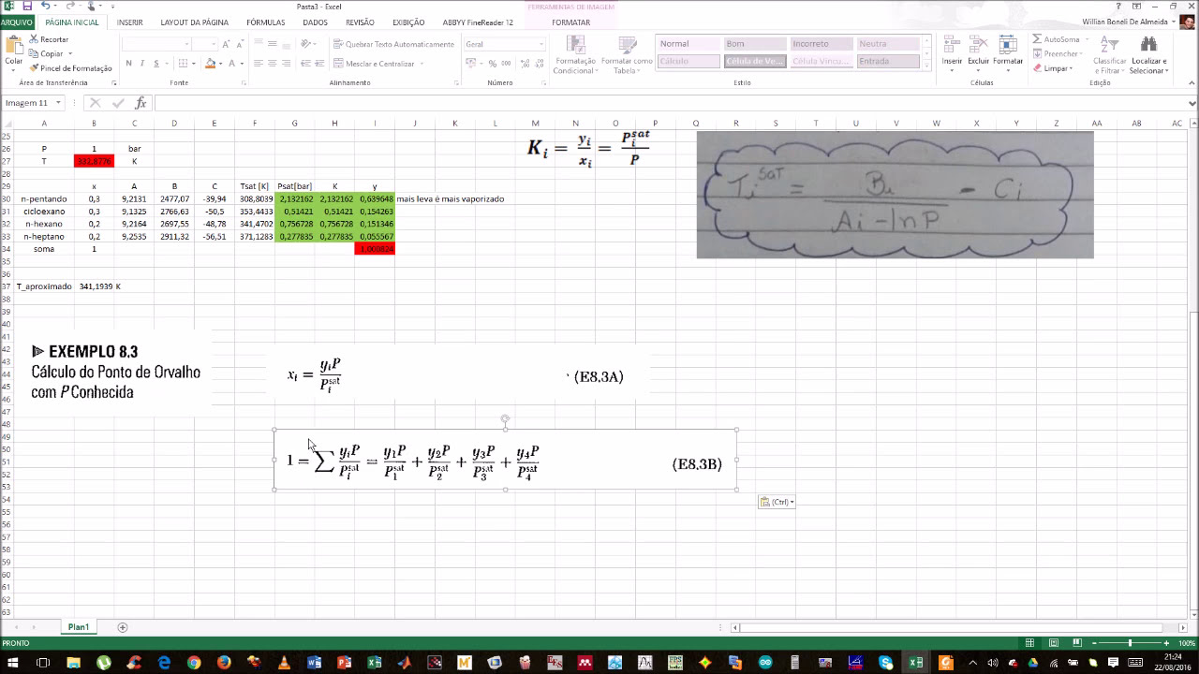This screenshot has height=674, width=1199.
Task: Click Inserir cells button
Action: coord(952,54)
